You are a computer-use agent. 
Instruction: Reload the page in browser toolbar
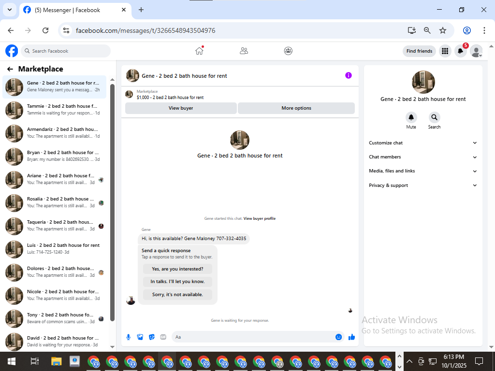point(45,30)
